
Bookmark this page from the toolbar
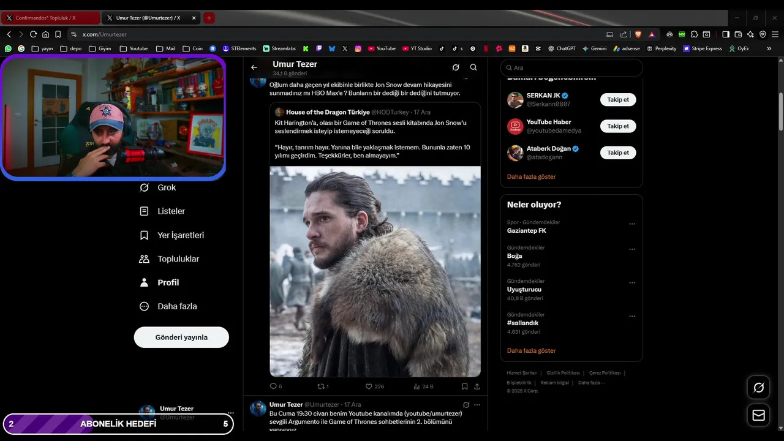[x=58, y=34]
